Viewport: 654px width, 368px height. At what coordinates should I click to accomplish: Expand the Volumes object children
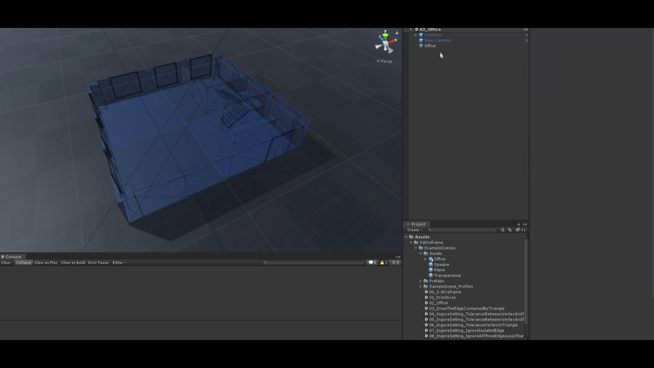click(x=416, y=35)
